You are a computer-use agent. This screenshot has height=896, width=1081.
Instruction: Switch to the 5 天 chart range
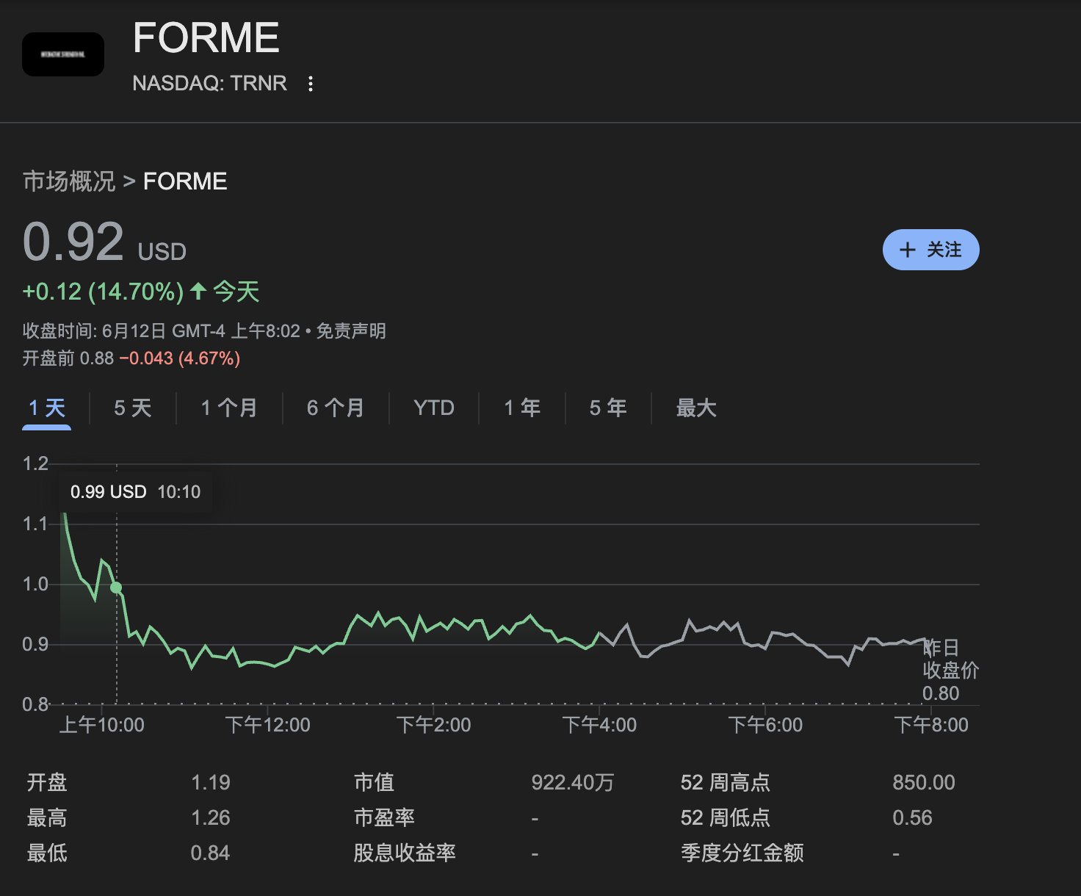click(x=133, y=408)
